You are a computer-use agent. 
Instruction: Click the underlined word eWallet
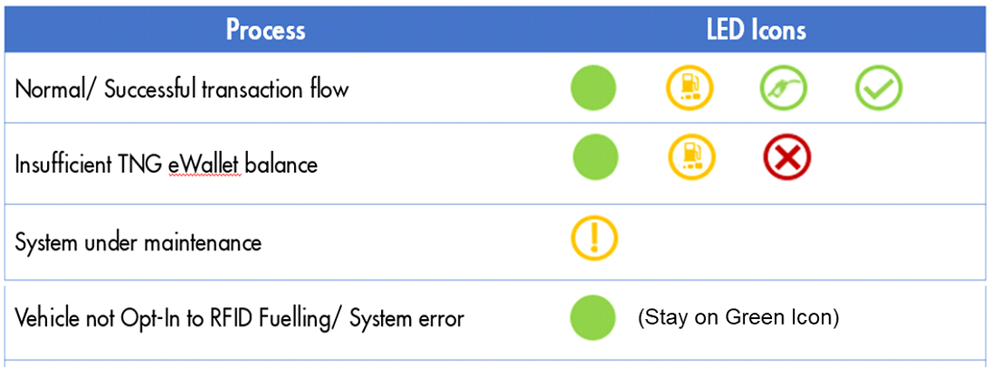tap(205, 165)
